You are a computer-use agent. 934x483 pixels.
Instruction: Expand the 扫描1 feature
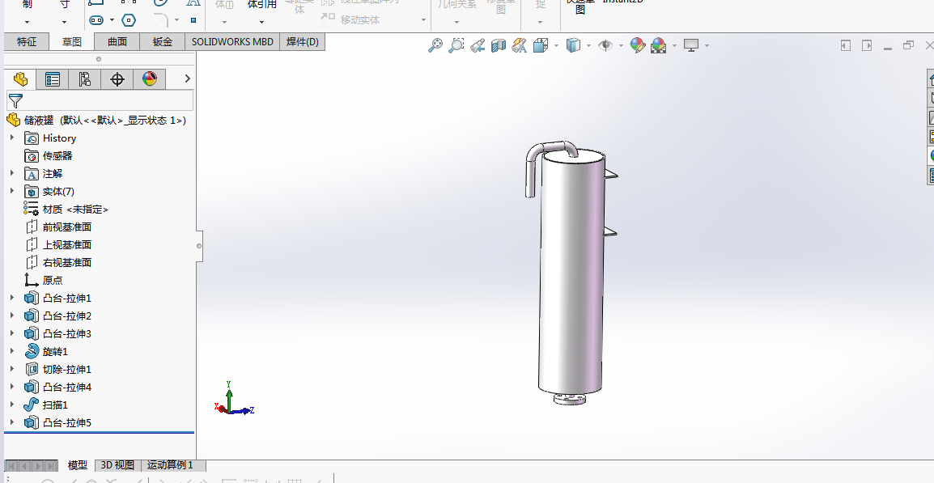coord(12,405)
